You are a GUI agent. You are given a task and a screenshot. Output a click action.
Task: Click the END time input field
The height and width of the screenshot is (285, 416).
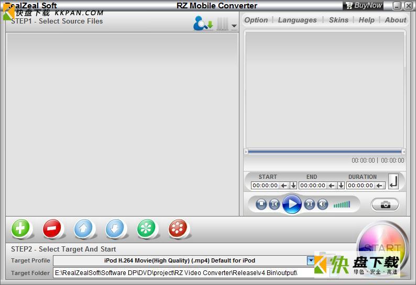coord(313,186)
